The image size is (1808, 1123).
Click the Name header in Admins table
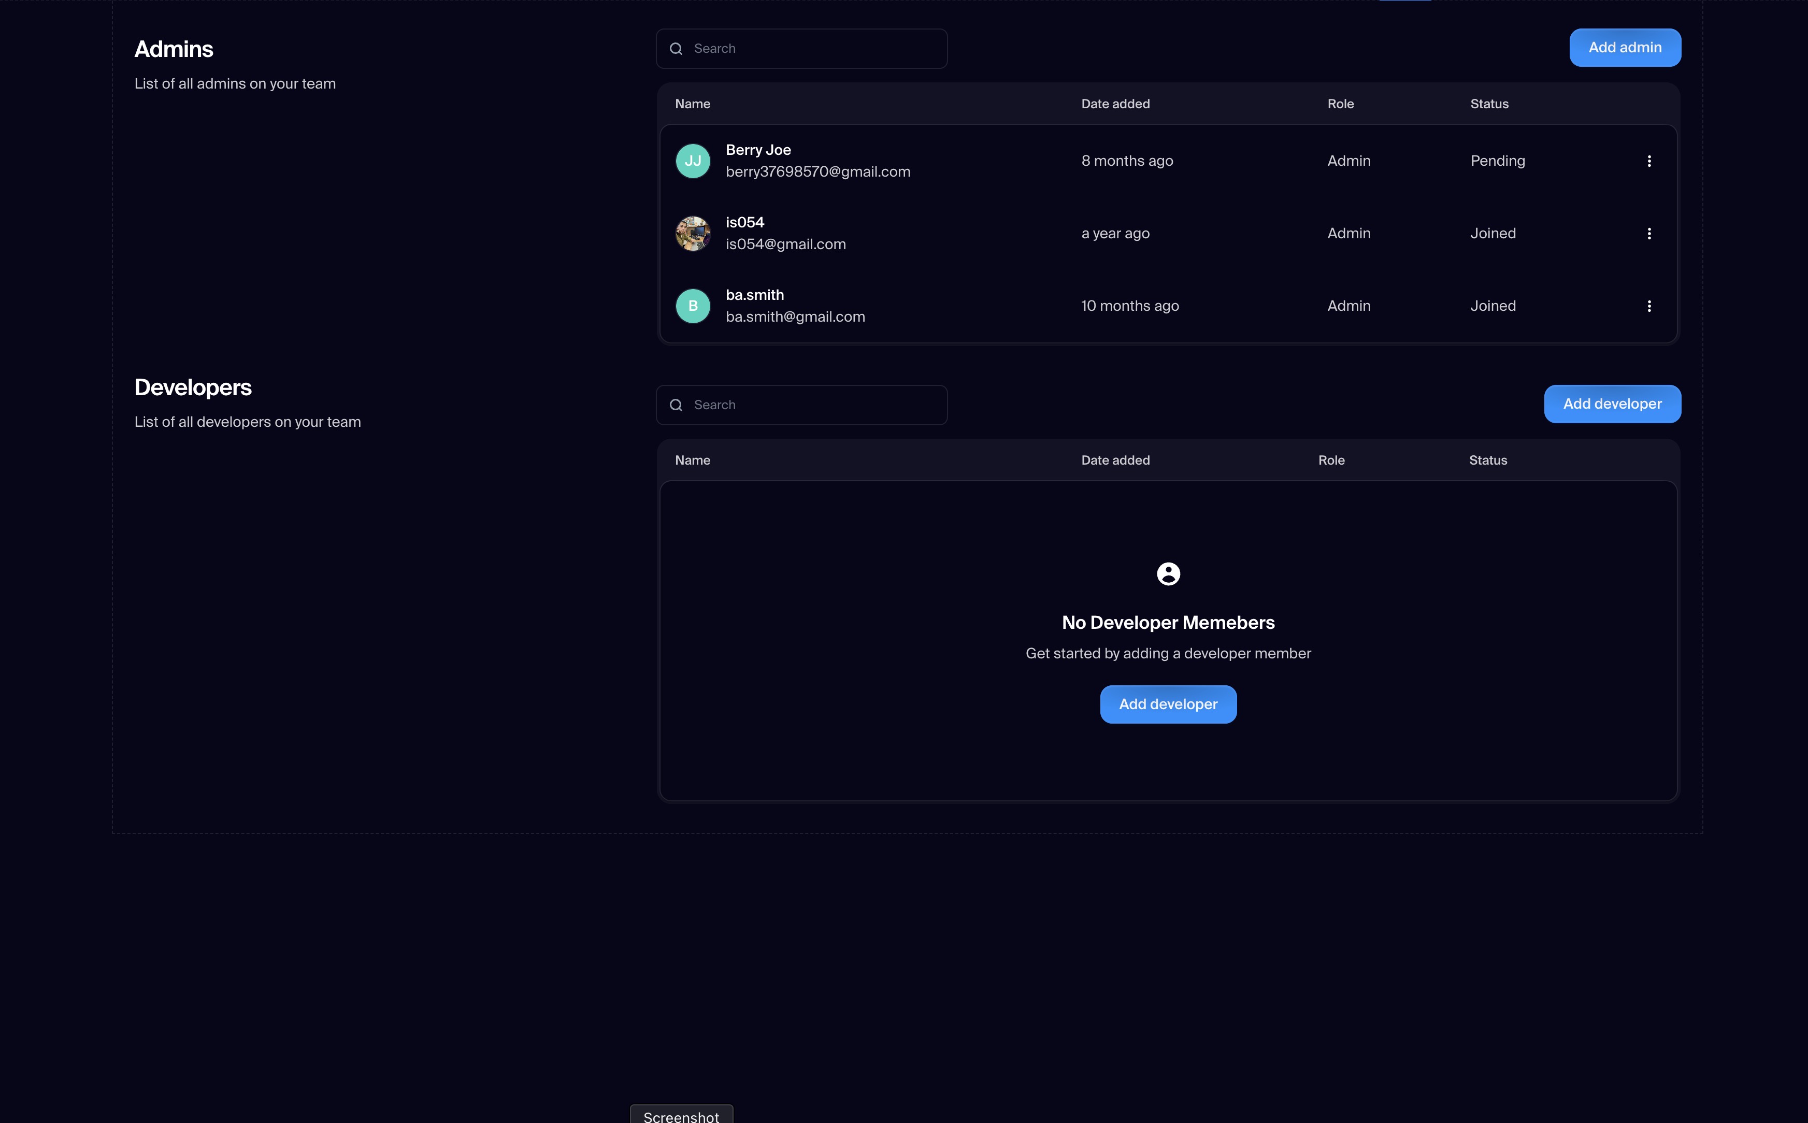coord(692,104)
